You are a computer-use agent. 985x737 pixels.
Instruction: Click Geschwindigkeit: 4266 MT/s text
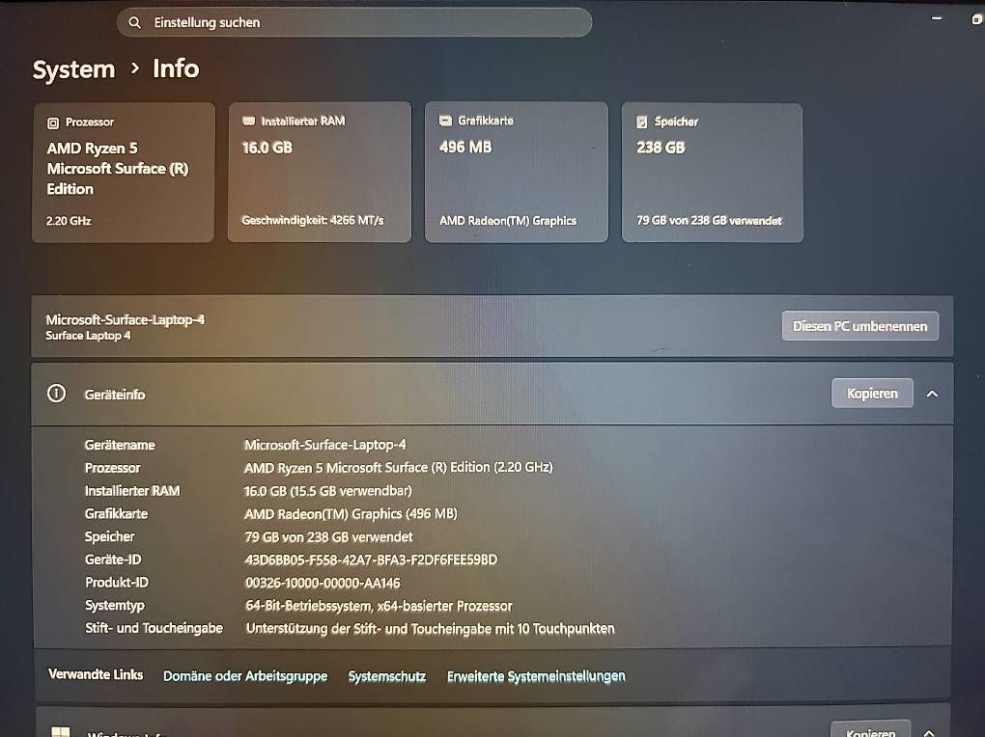tap(312, 220)
